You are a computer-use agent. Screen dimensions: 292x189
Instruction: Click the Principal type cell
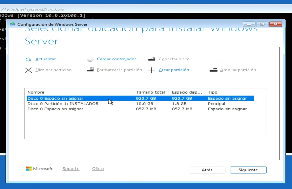pos(217,104)
